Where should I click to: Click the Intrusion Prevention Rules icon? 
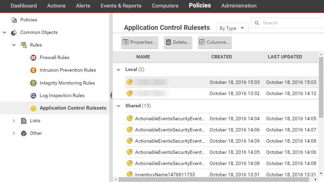pyautogui.click(x=33, y=70)
